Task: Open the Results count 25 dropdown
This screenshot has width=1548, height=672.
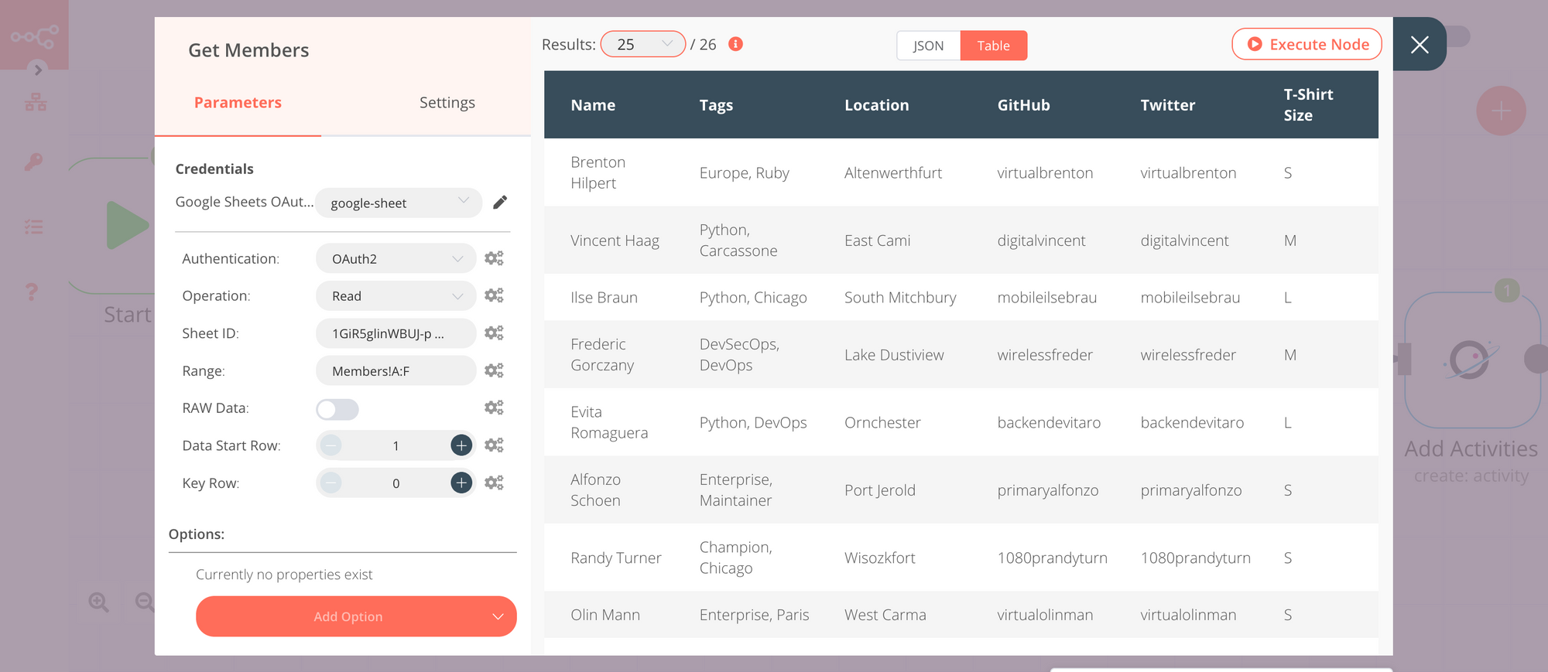Action: (643, 44)
